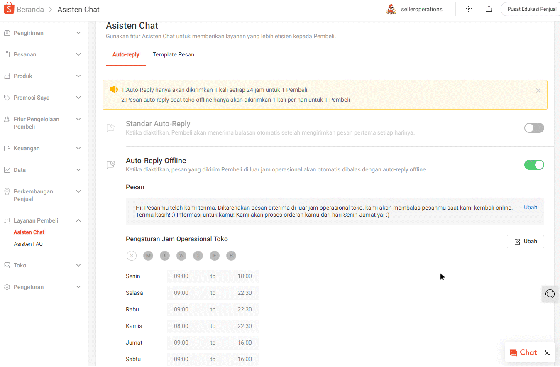Viewport: 560px width, 367px height.
Task: Click the Ubah button for operational hours
Action: (x=525, y=241)
